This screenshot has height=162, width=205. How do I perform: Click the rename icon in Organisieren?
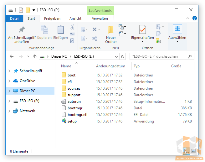[x=95, y=38]
